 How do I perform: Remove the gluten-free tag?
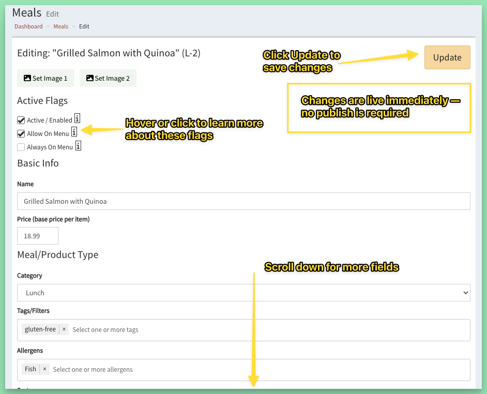(x=64, y=329)
